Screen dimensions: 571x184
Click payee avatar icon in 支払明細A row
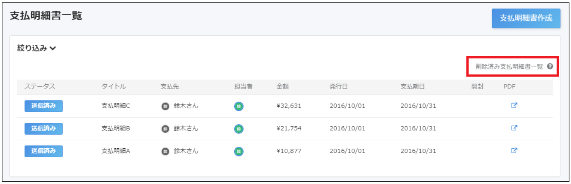pos(166,151)
